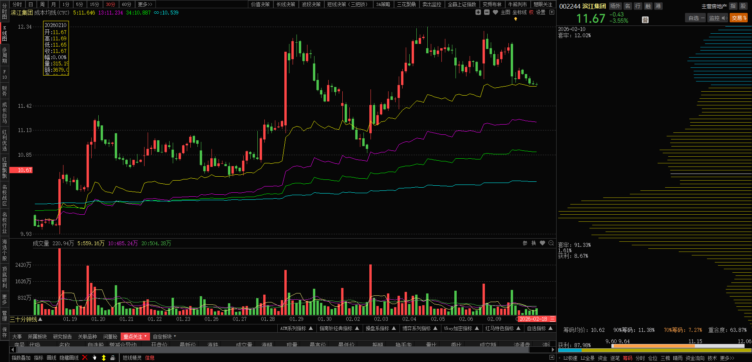Zoom in the K-line chart with plus icon
Image resolution: width=752 pixels, height=362 pixels.
pos(478,12)
